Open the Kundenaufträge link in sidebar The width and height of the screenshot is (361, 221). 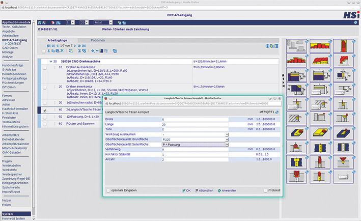coord(13,65)
